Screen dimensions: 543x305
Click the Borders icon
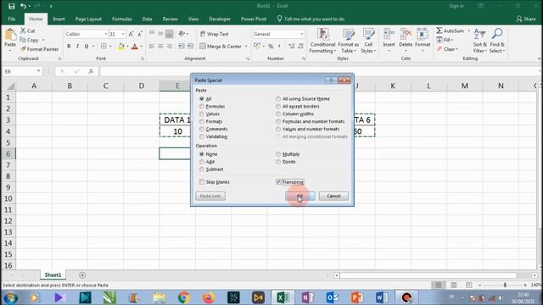click(x=104, y=46)
